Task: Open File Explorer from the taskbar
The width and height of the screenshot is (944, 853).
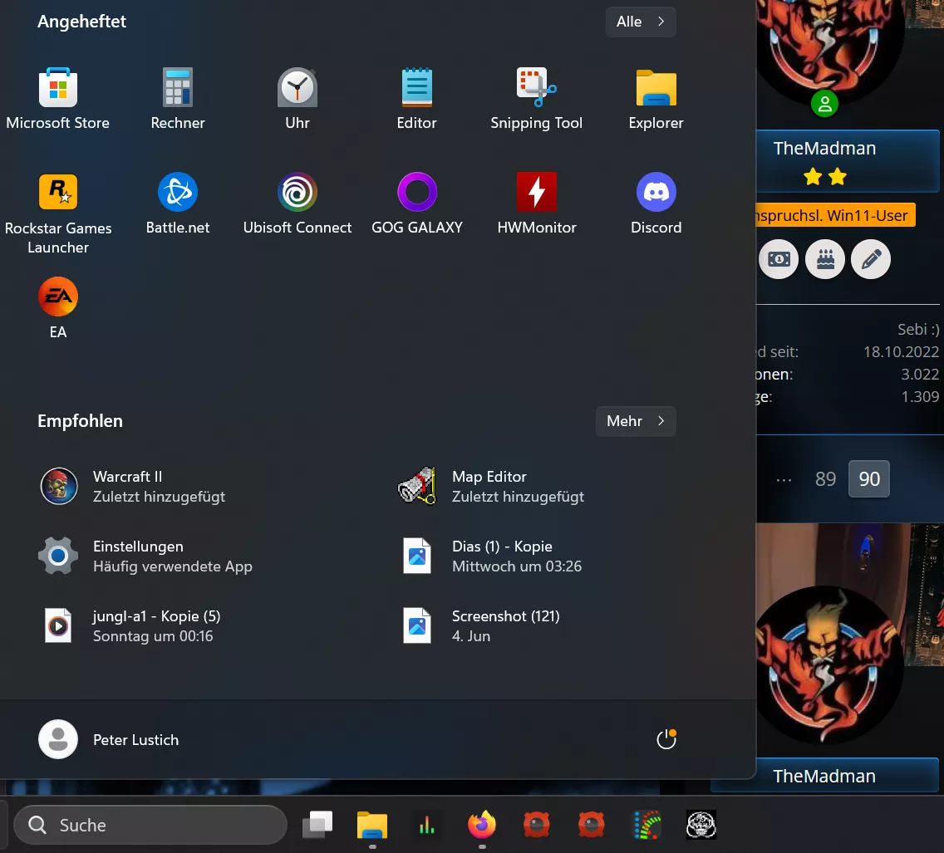Action: pyautogui.click(x=372, y=825)
